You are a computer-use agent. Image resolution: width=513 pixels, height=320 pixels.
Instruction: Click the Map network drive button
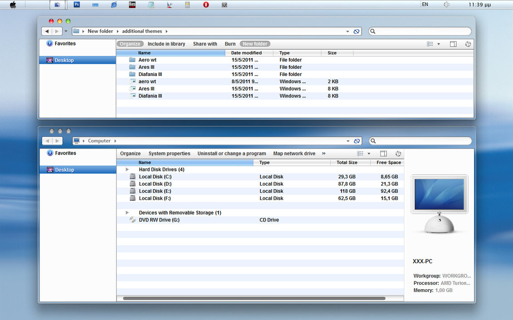click(294, 153)
